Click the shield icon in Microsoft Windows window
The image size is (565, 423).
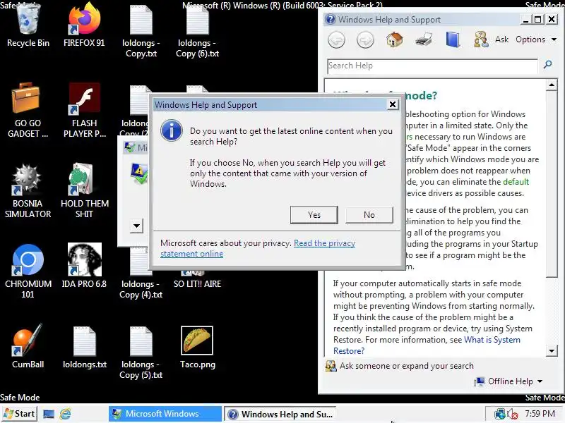pos(139,173)
